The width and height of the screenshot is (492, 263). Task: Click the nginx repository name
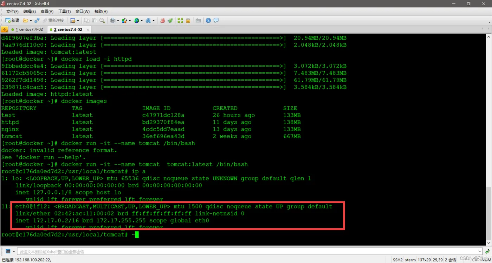tap(10, 129)
